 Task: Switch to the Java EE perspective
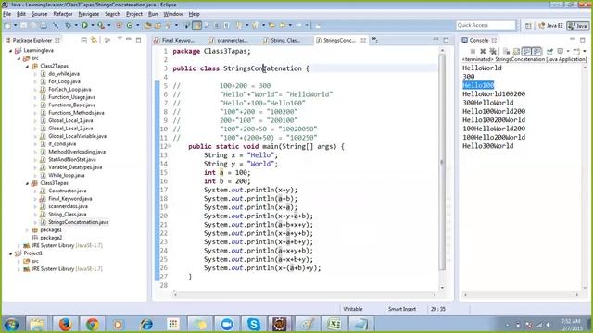[550, 26]
